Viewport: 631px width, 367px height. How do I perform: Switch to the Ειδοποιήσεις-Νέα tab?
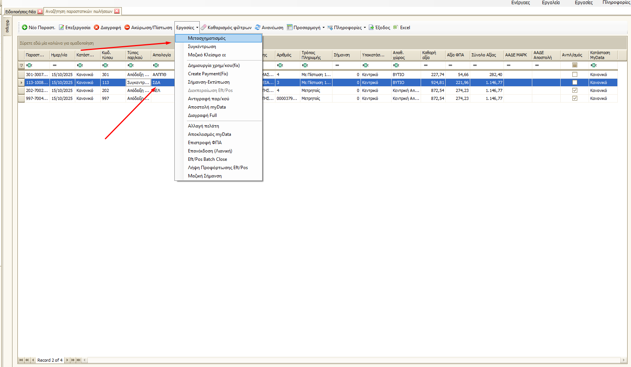click(20, 11)
